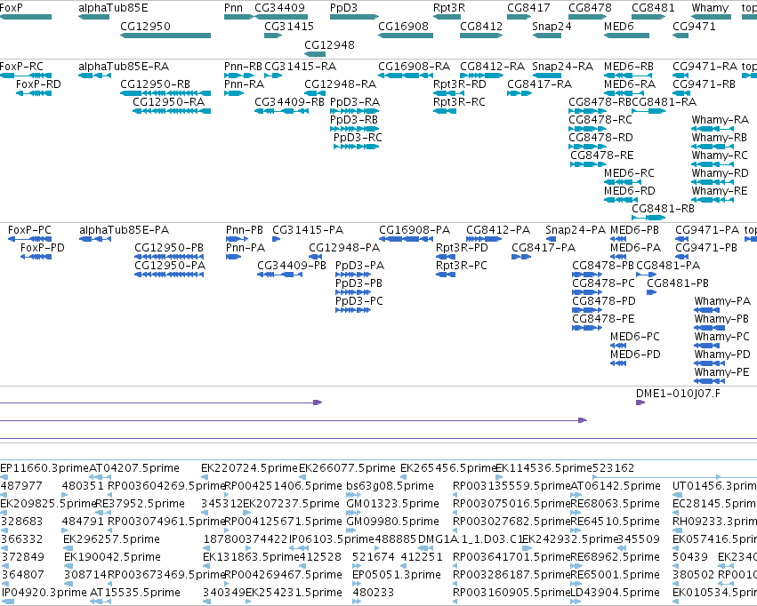Screen dimensions: 757x606
Task: Select transcript Pnn-RB
Action: point(243,66)
